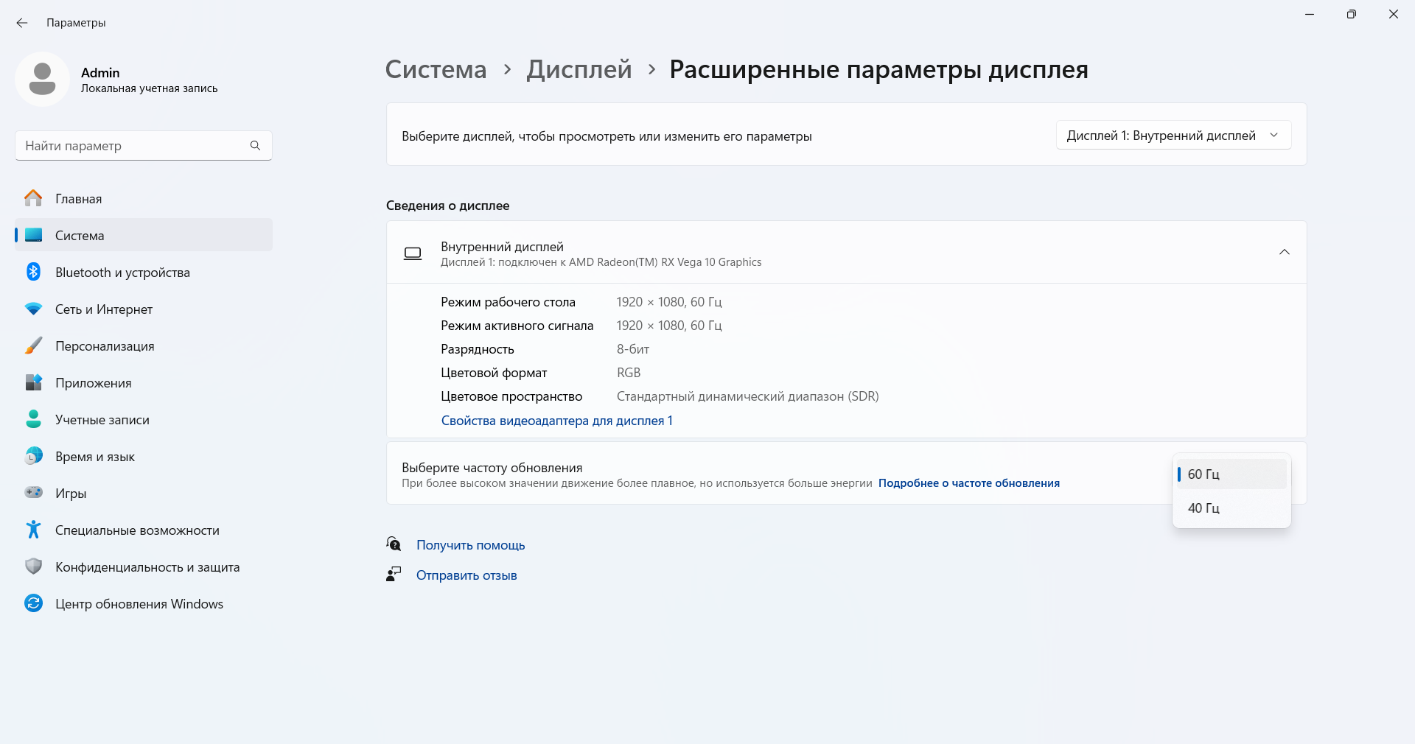1415x744 pixels.
Task: Click the Сеть и Интернет Wi-Fi icon
Action: coord(33,309)
